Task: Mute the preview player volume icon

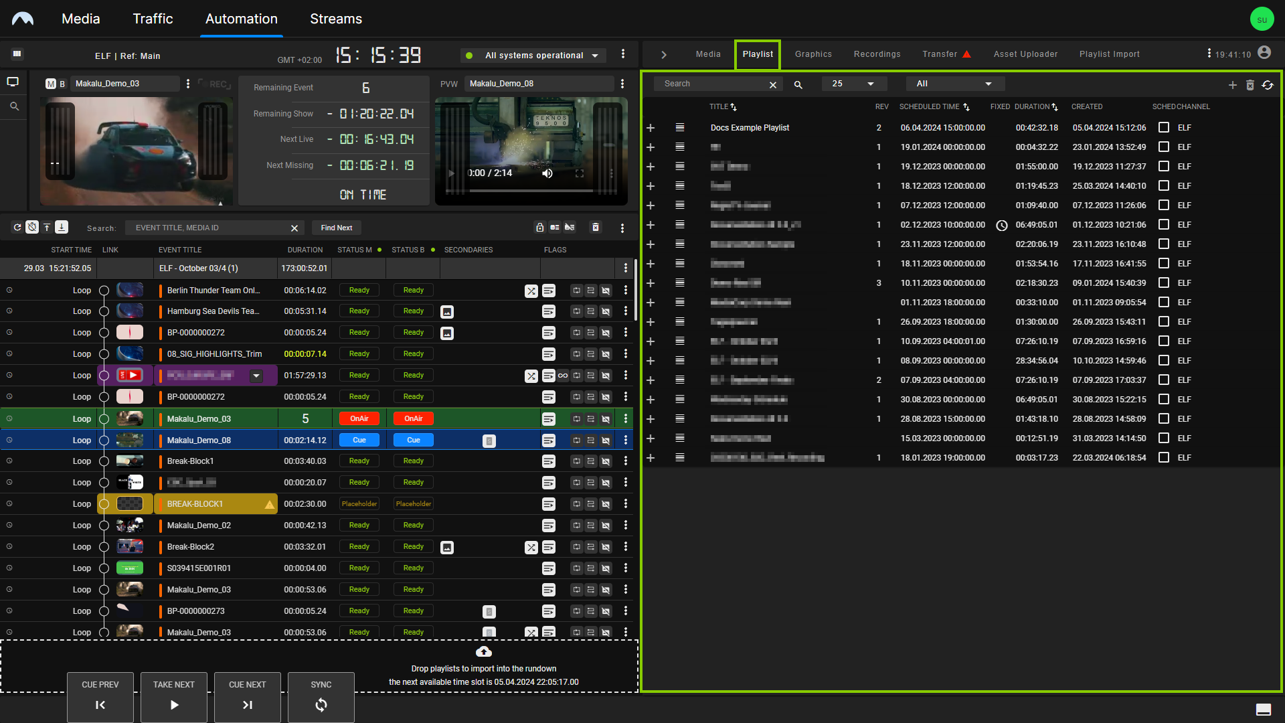Action: pos(547,173)
